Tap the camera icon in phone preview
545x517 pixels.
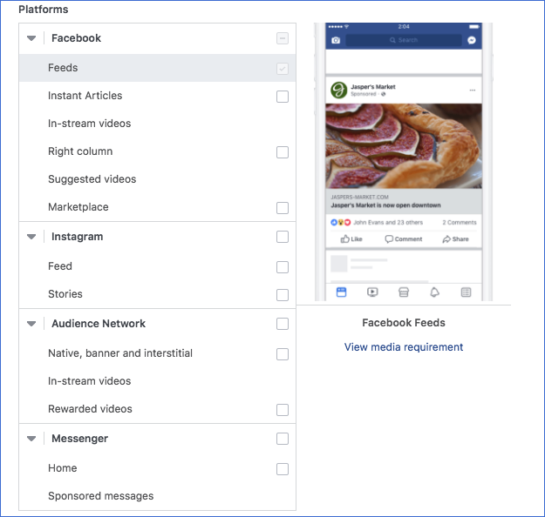click(336, 40)
